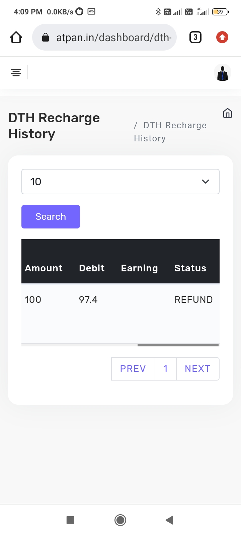Viewport: 241px width, 536px height.
Task: Tap the atpan.in address bar URL
Action: point(114,38)
